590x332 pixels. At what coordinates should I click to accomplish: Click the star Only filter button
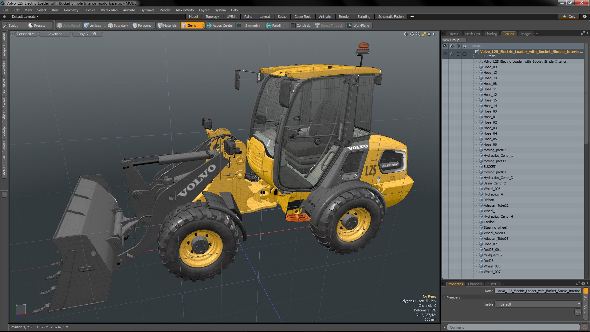(x=569, y=17)
